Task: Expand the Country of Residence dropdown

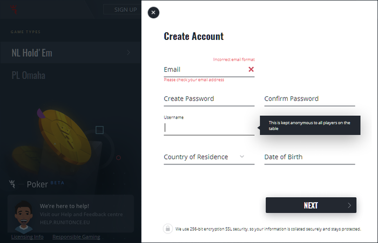Action: click(242, 157)
